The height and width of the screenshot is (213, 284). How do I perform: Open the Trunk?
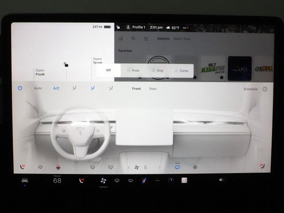point(98,61)
